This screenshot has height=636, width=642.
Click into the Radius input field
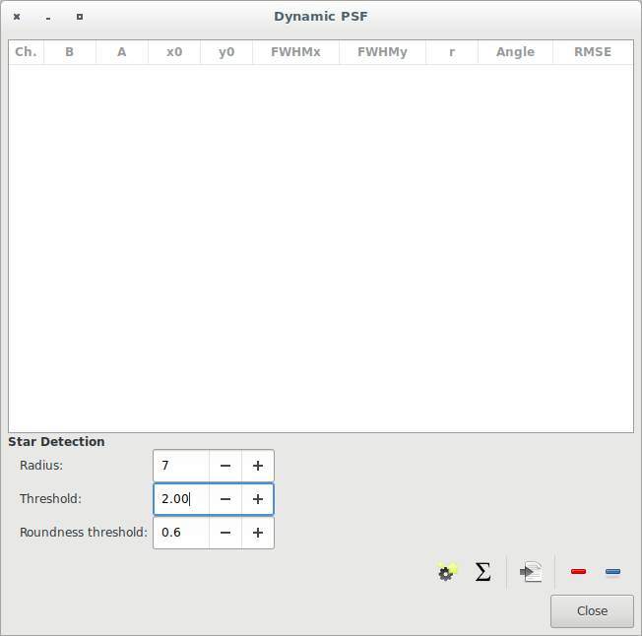tap(181, 466)
